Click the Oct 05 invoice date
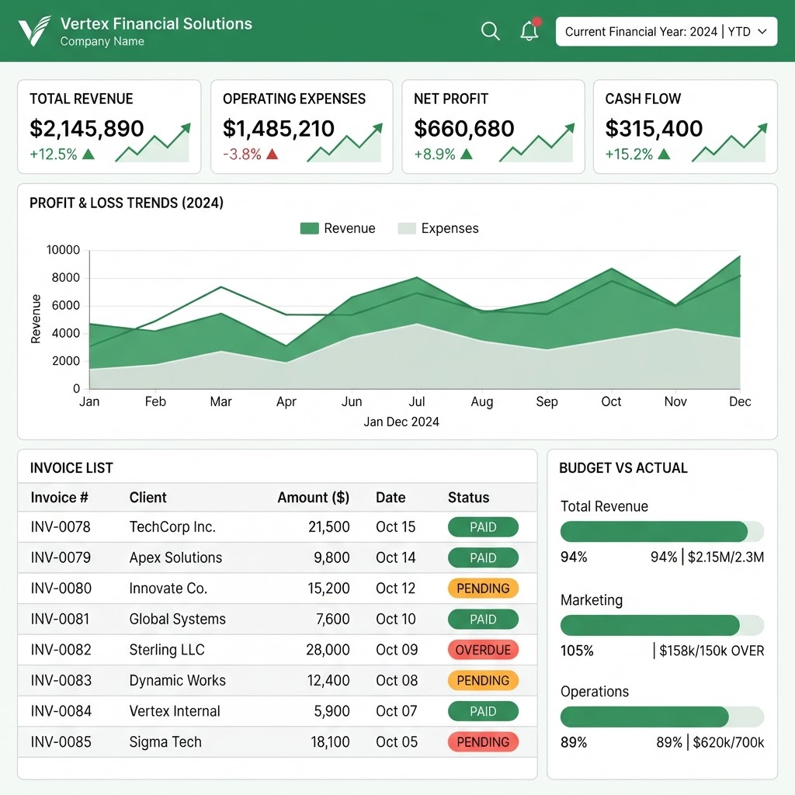 coord(397,741)
